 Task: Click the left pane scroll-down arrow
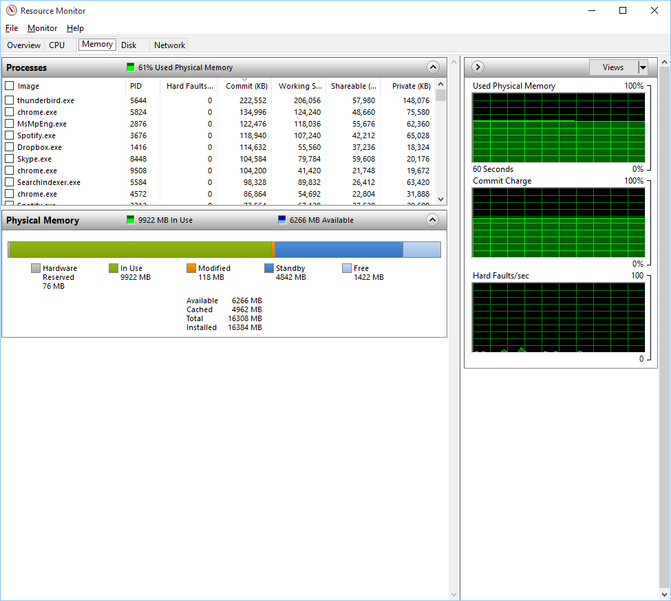pyautogui.click(x=454, y=595)
